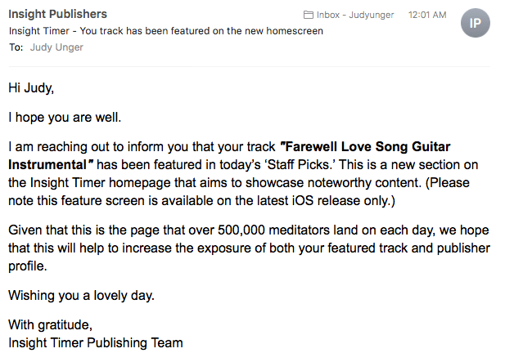
Task: Click the email subject line text
Action: click(165, 31)
